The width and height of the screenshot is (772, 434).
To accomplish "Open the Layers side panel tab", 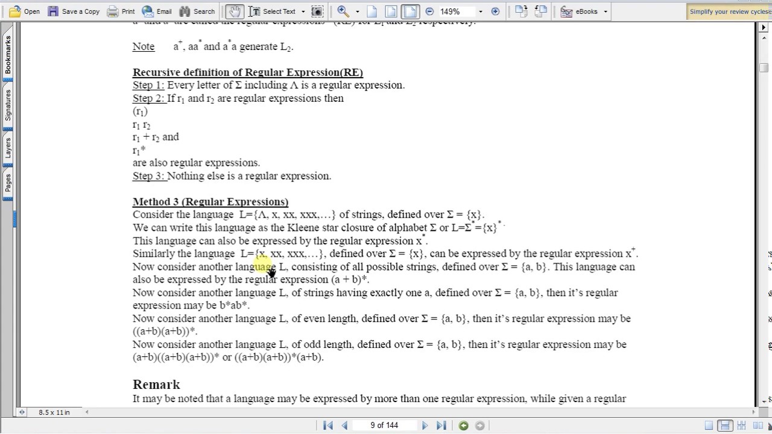I will coord(8,148).
